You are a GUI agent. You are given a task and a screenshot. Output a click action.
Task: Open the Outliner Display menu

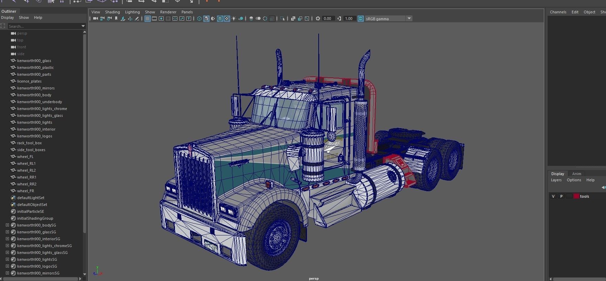[x=8, y=17]
